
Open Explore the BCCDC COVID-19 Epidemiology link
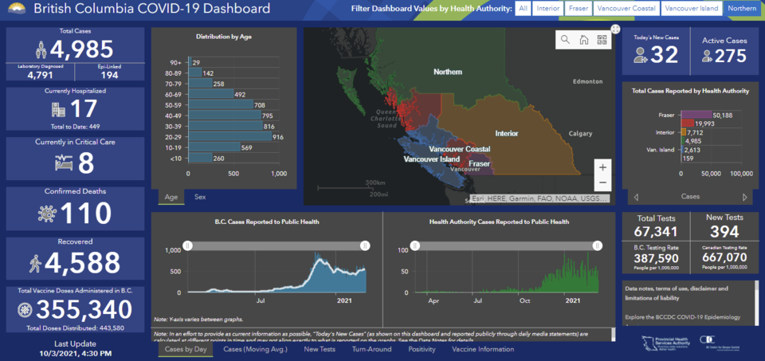point(683,317)
